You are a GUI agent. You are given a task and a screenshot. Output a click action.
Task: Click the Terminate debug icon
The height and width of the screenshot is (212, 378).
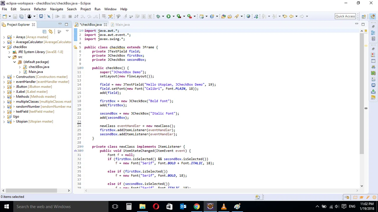pos(70,16)
